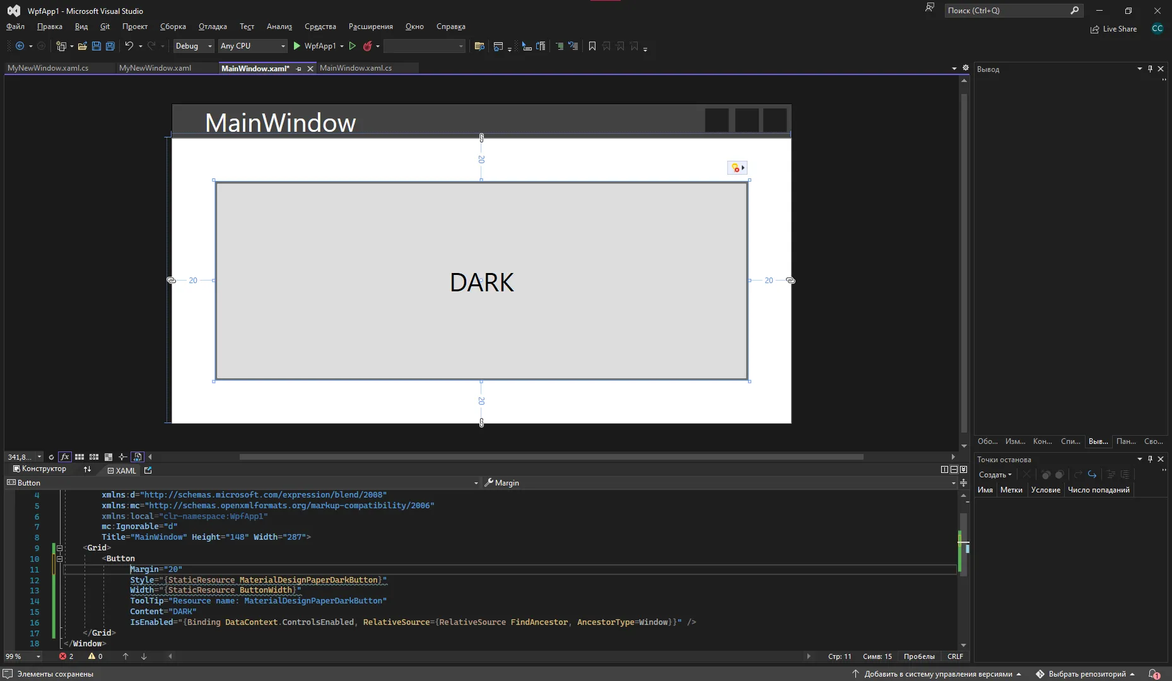Click the Live Share button
The width and height of the screenshot is (1172, 681).
point(1113,29)
